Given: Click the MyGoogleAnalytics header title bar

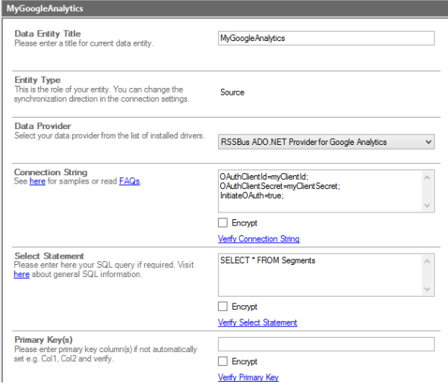Looking at the screenshot, I should click(x=225, y=8).
